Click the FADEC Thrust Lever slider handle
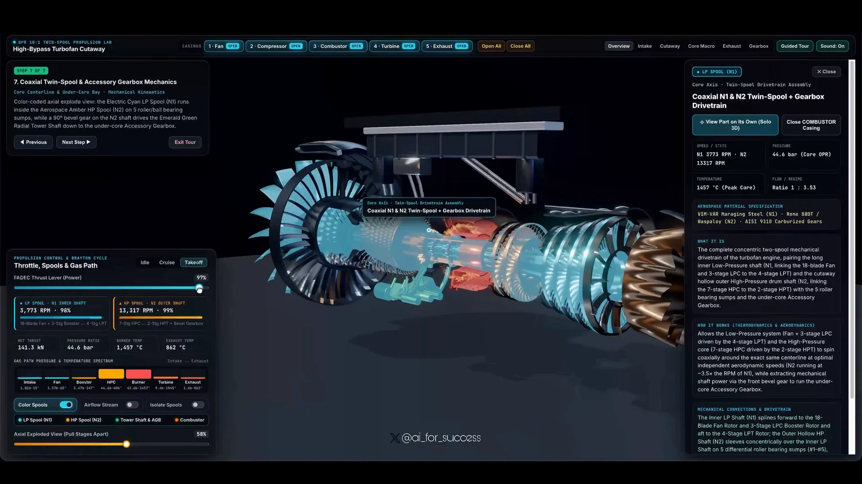 coord(199,288)
